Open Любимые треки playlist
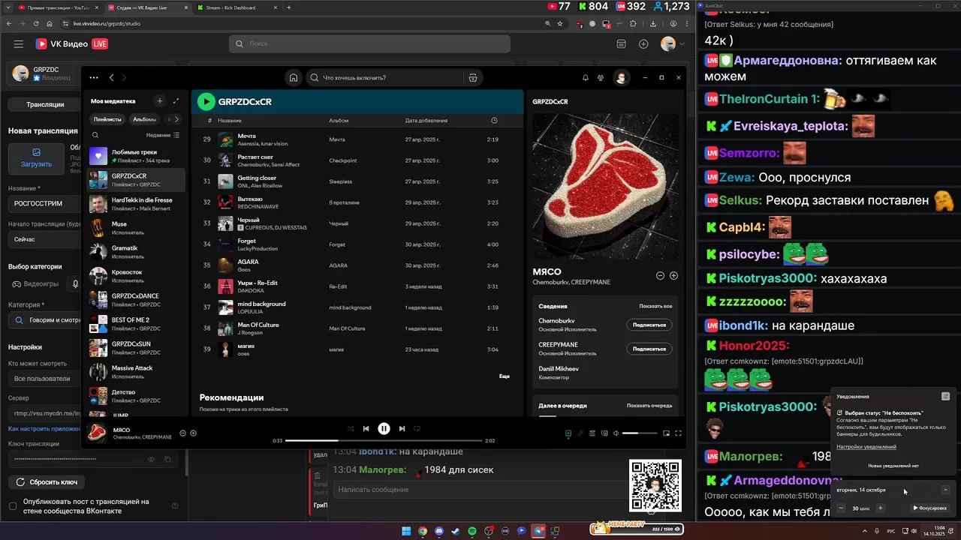This screenshot has height=540, width=961. tap(135, 156)
